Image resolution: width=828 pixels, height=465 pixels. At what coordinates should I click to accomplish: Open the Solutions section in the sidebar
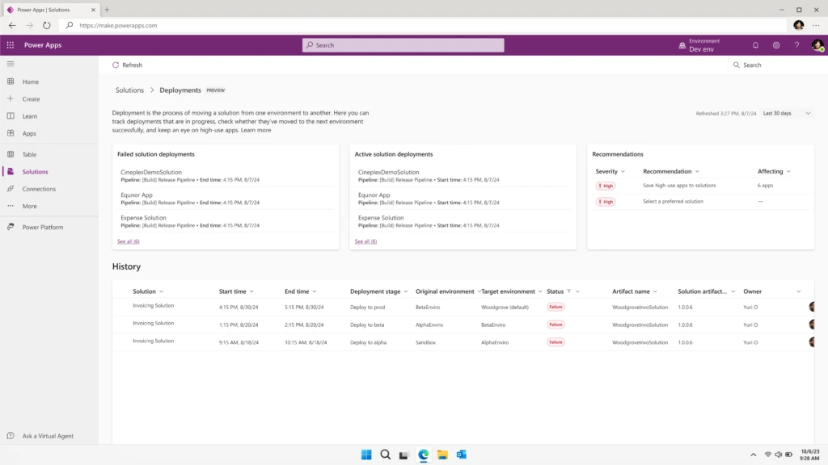(36, 171)
